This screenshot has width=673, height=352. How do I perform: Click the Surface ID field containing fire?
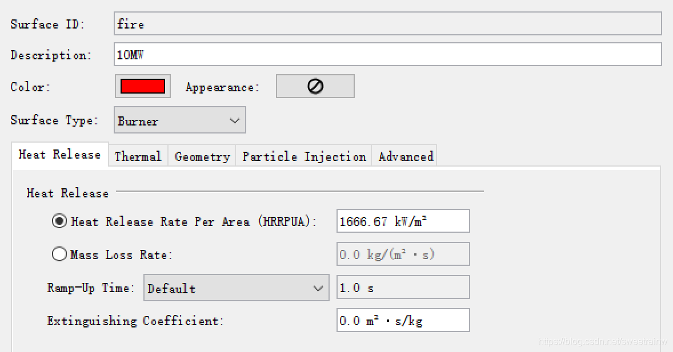point(387,23)
